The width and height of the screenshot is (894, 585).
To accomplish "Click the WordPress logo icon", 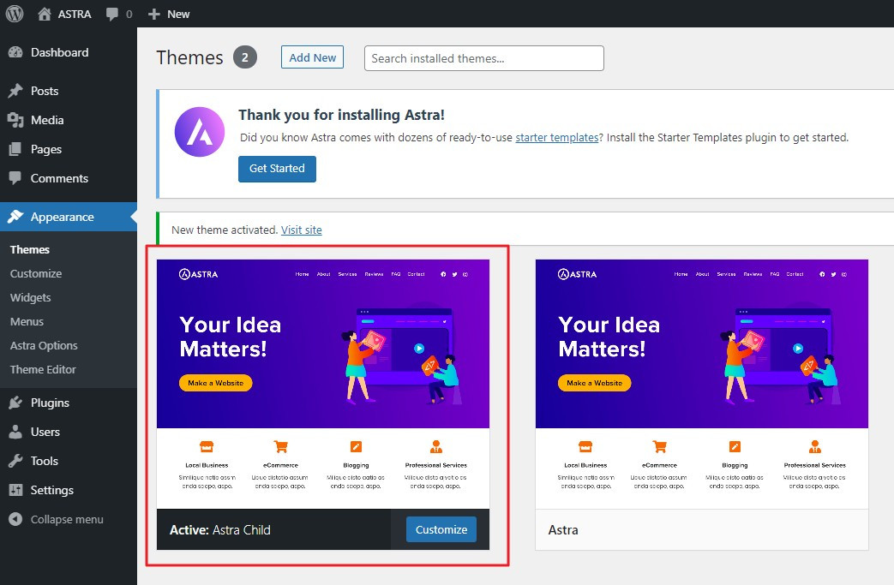I will 15,14.
